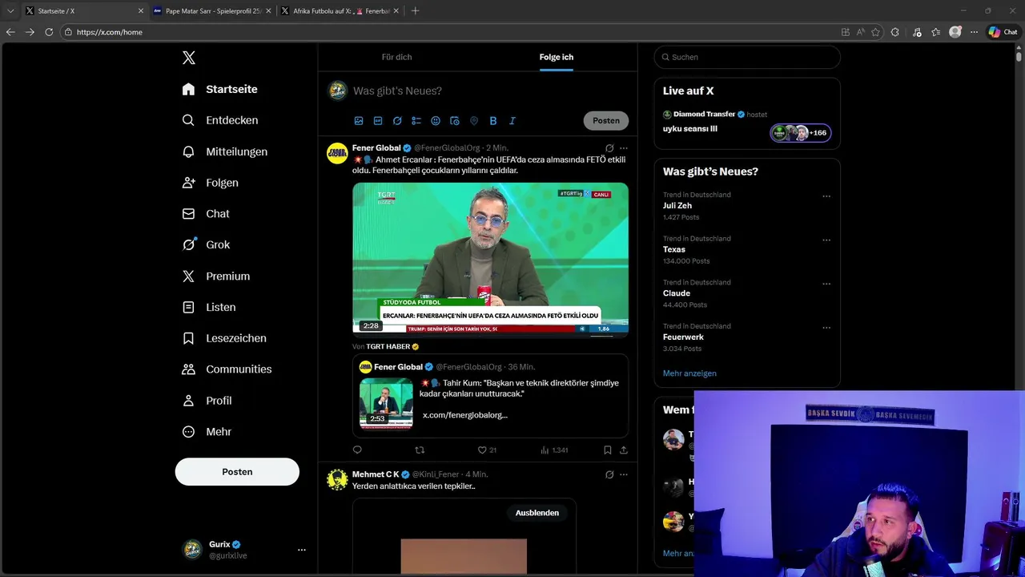Schedule the post with the calendar icon

coord(455,121)
